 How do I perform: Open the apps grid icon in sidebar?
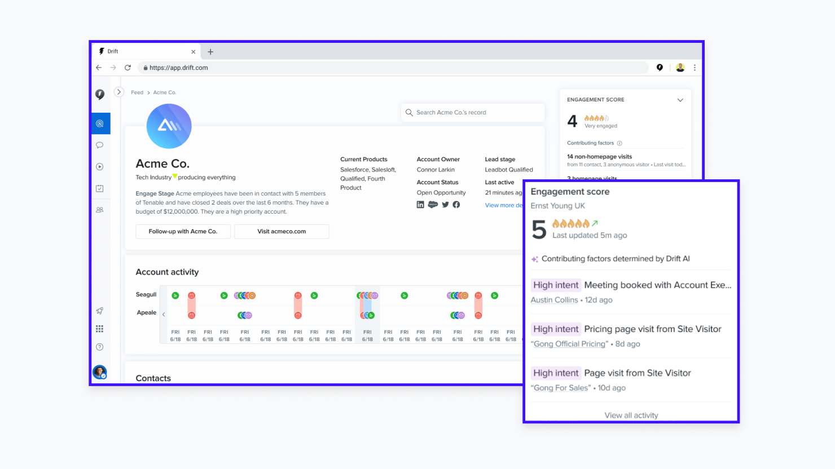pos(100,329)
